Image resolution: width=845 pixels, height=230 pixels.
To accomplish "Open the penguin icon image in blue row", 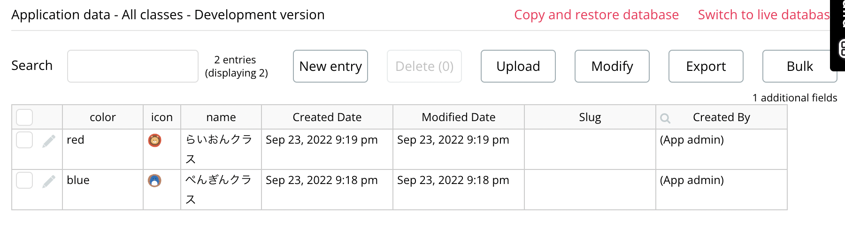I will [155, 181].
